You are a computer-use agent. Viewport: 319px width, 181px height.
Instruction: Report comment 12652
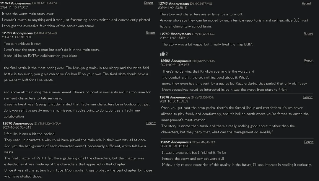(309, 142)
